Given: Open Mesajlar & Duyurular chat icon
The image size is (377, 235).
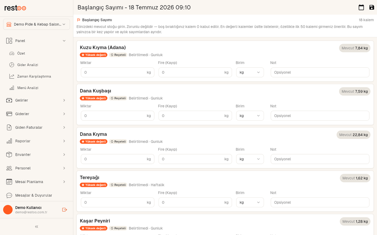Looking at the screenshot, I should point(9,195).
